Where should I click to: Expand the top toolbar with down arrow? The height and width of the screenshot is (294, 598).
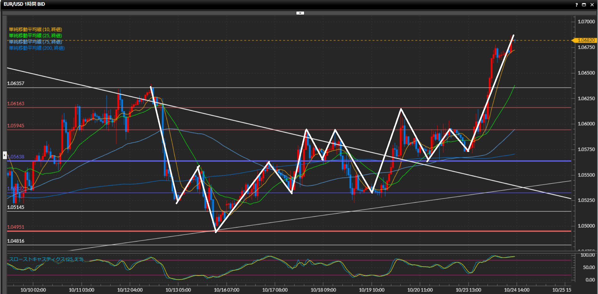coord(300,13)
